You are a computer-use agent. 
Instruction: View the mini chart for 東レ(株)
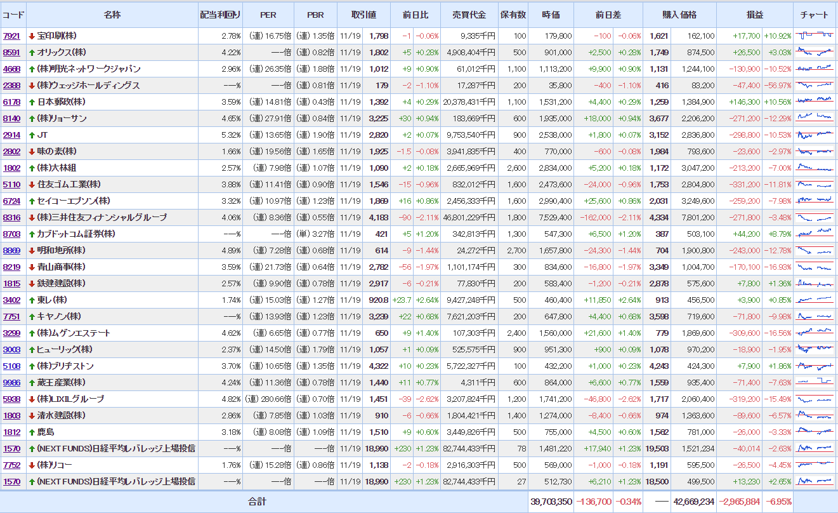pos(815,300)
